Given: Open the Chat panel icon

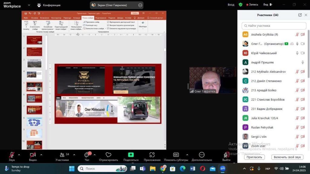Looking at the screenshot, I should pyautogui.click(x=87, y=155).
